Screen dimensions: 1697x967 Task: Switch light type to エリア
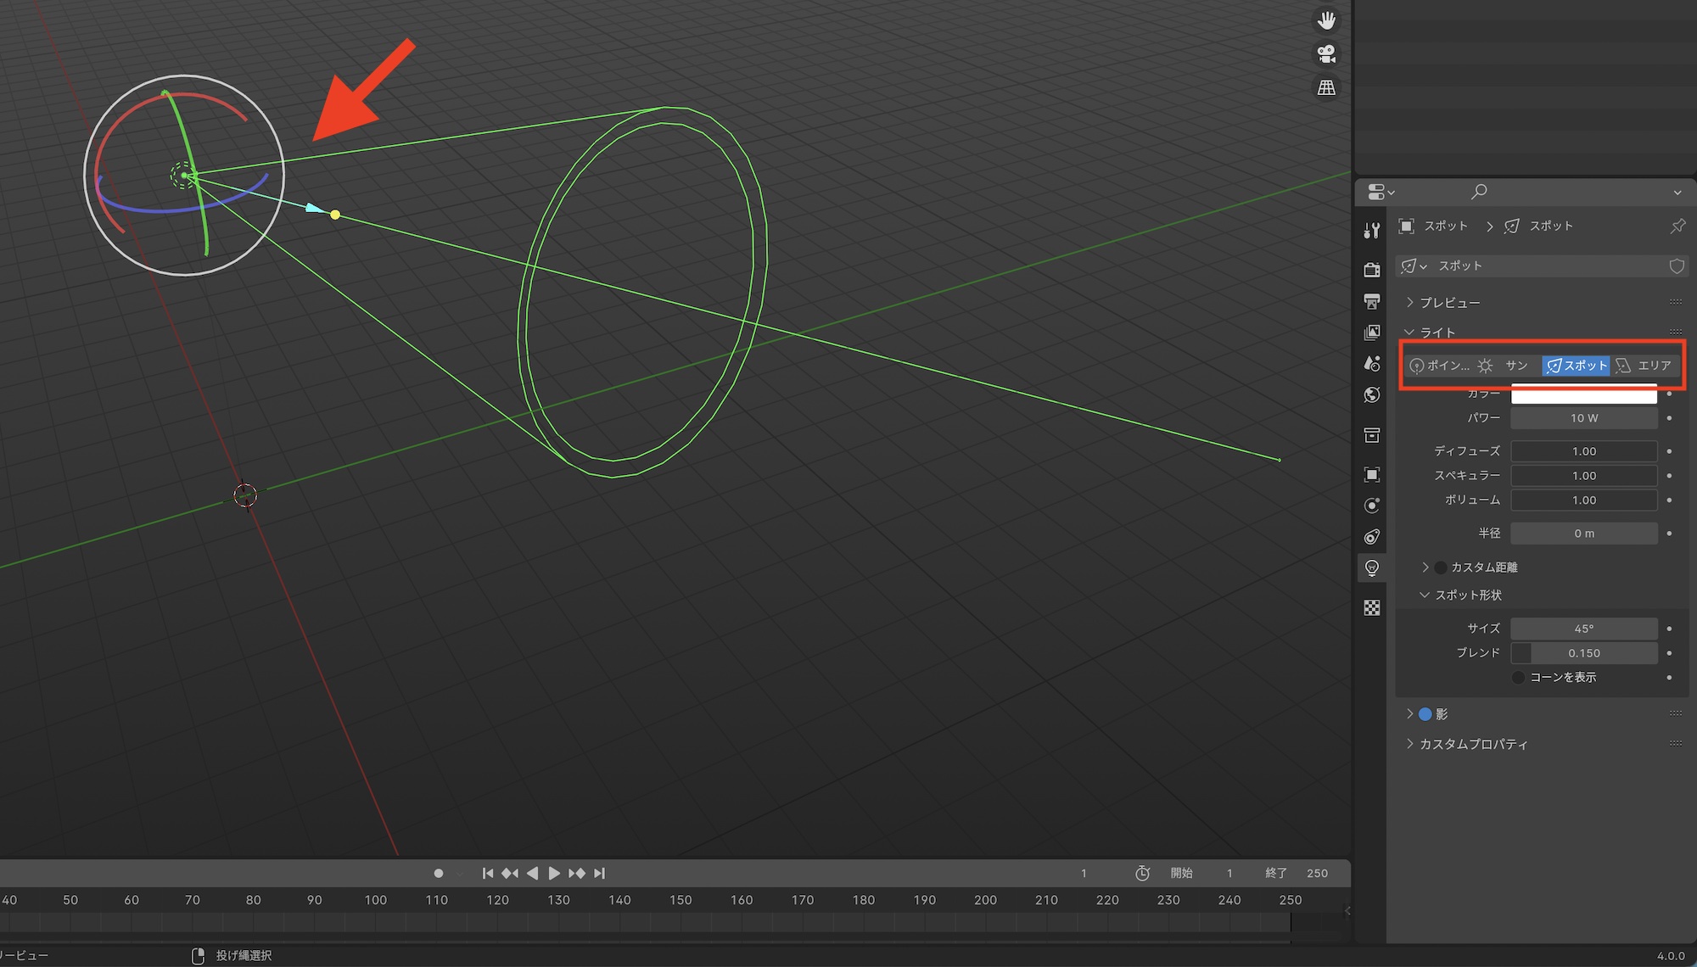1644,366
